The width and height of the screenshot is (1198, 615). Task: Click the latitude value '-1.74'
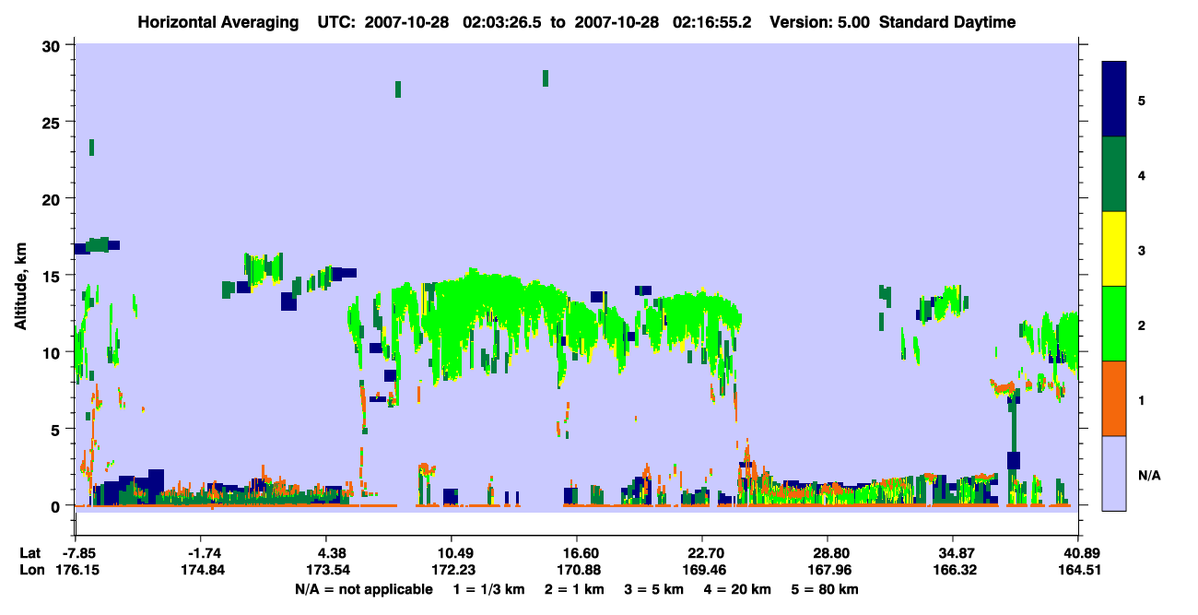pos(204,553)
